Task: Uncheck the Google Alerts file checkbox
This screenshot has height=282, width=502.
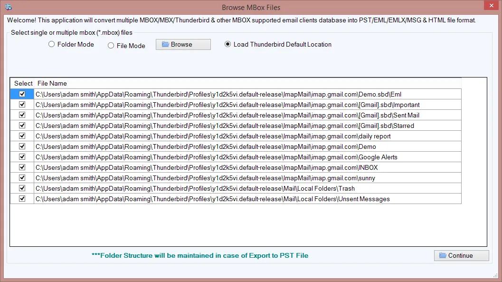Action: click(22, 157)
